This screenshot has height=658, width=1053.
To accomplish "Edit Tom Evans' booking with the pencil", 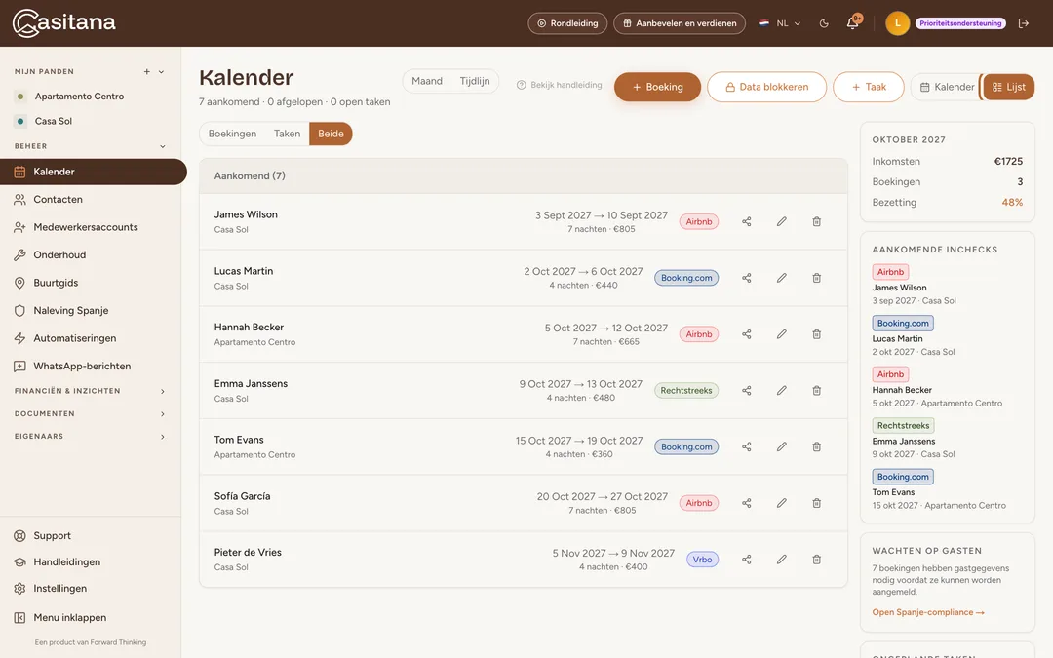I will click(782, 447).
